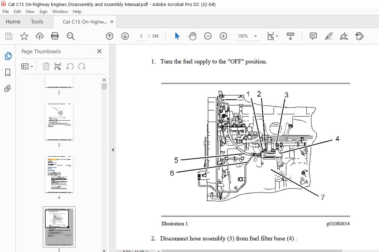The image size is (379, 252).
Task: Rotate page counterclockwise icon
Action: coord(70,66)
